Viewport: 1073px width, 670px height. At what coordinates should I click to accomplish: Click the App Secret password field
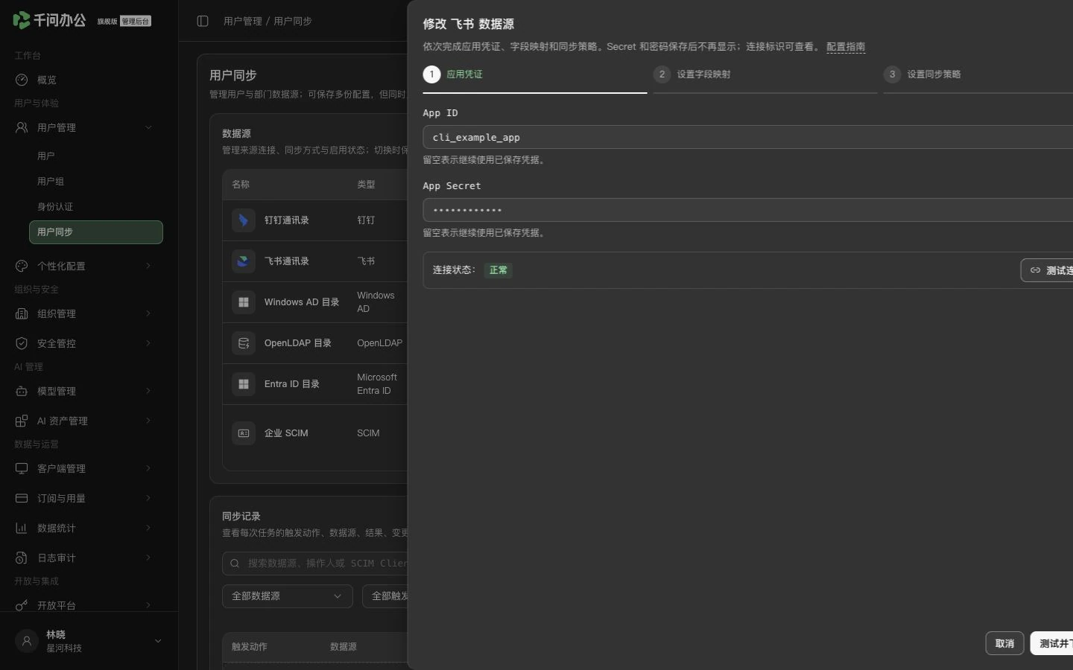click(x=747, y=210)
